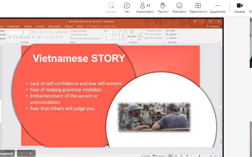Collapse the PowerPoint ribbon
This screenshot has height=157, width=252.
coord(220,42)
